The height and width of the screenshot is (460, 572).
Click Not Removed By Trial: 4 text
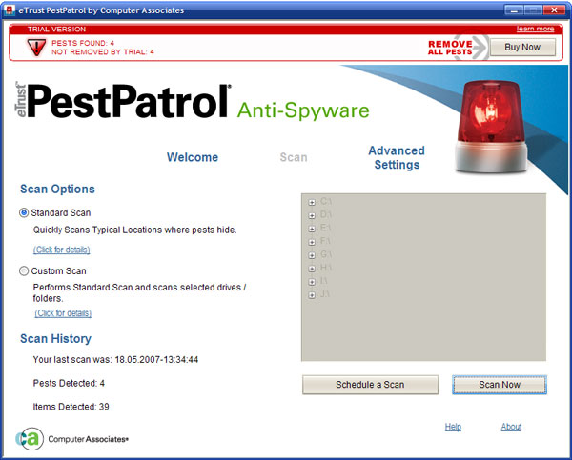[x=103, y=52]
